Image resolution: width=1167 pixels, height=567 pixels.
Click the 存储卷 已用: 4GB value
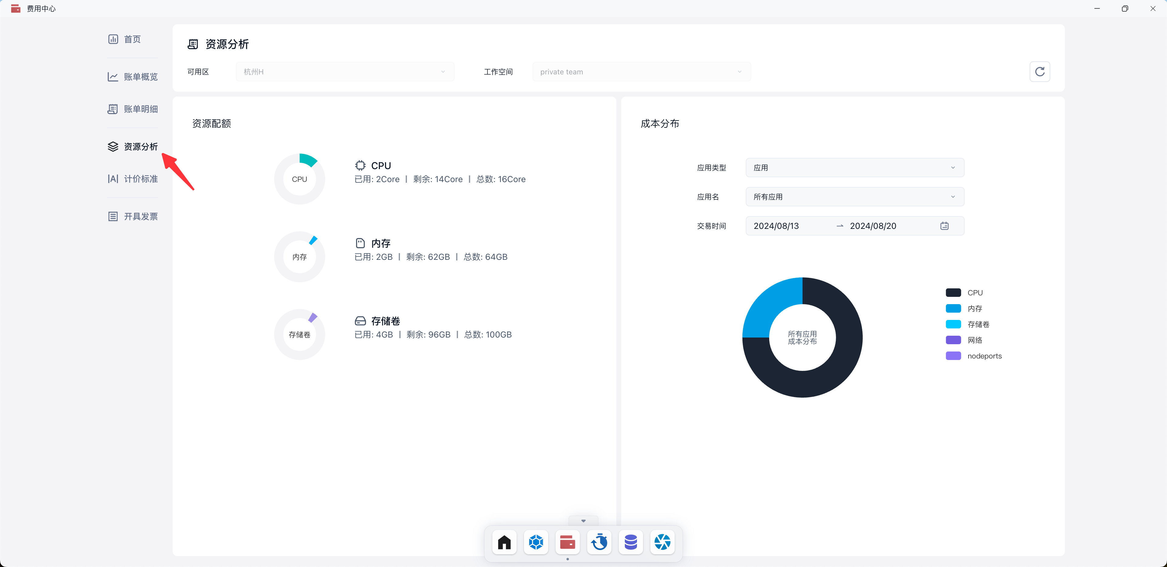coord(374,335)
